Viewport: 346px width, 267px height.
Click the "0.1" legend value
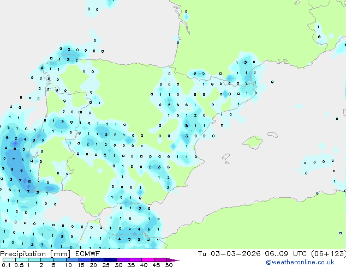click(x=6, y=265)
